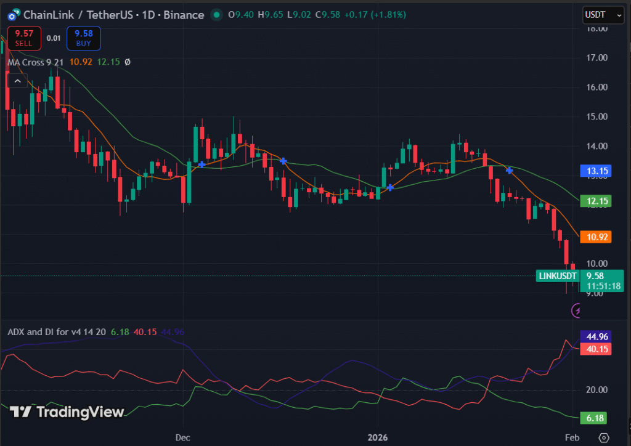Image resolution: width=631 pixels, height=446 pixels.
Task: Open chart settings gear icon
Action: pos(604,437)
